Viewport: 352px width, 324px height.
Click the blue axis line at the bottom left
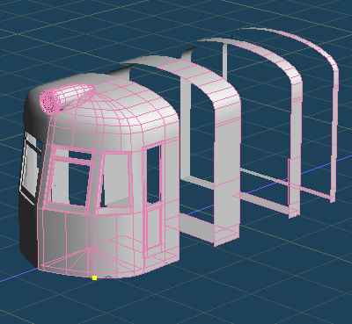(18, 276)
